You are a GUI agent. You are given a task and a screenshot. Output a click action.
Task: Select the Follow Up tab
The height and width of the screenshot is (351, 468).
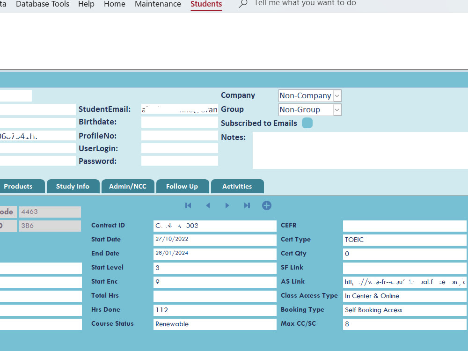pyautogui.click(x=183, y=186)
